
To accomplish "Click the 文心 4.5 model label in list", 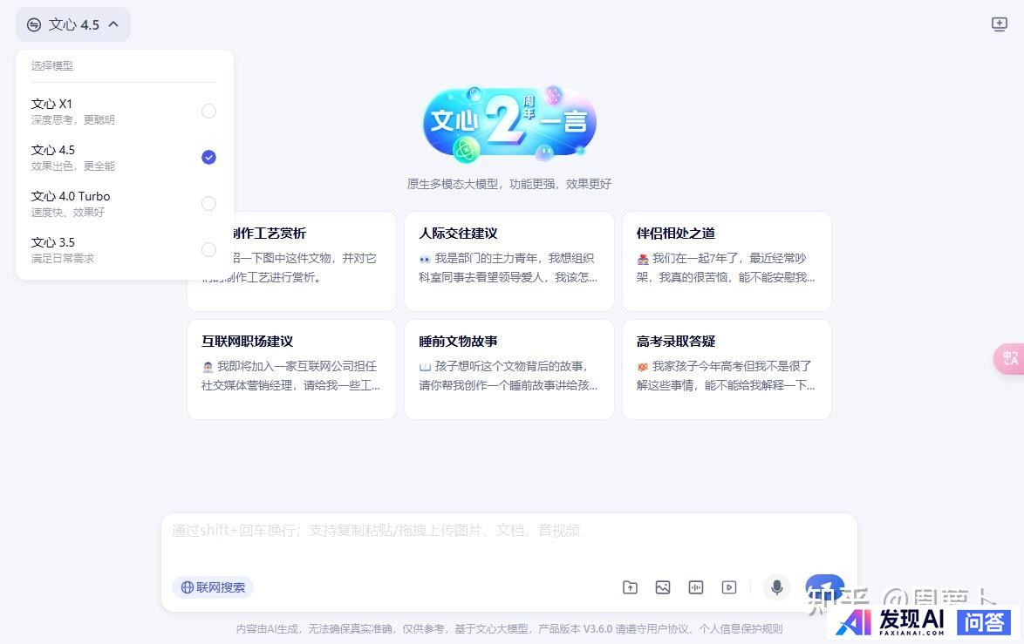I will click(53, 150).
